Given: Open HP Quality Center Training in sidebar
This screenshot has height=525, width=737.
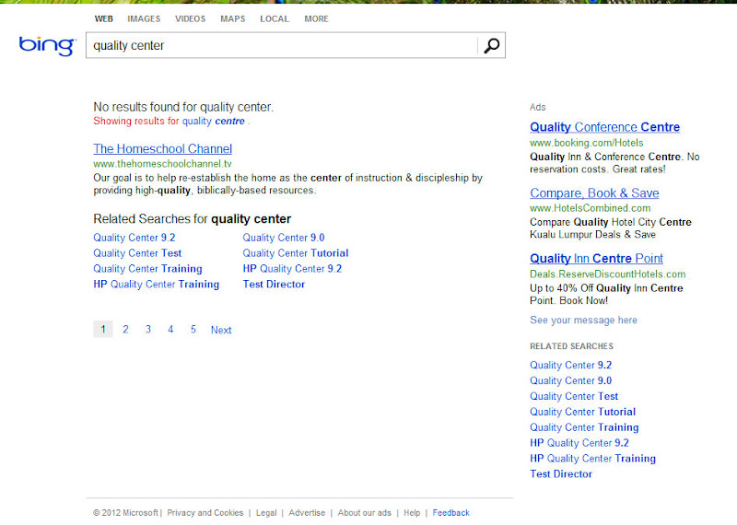Looking at the screenshot, I should [x=592, y=459].
